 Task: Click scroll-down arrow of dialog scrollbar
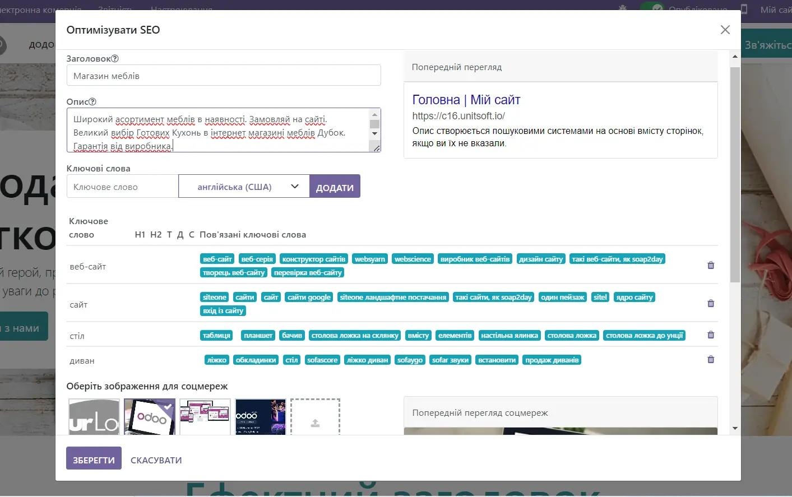pyautogui.click(x=735, y=429)
